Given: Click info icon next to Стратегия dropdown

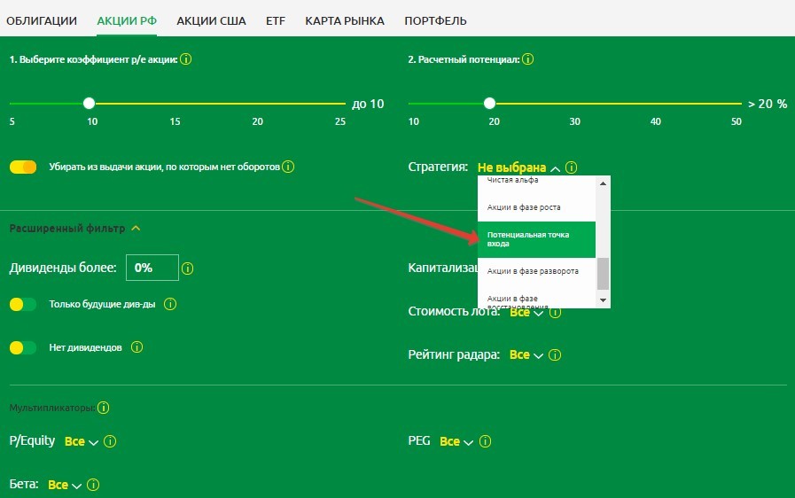Looking at the screenshot, I should (572, 167).
